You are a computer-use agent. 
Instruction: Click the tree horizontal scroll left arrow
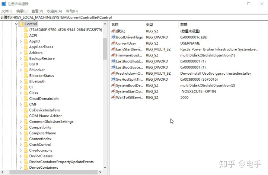click(x=2, y=172)
